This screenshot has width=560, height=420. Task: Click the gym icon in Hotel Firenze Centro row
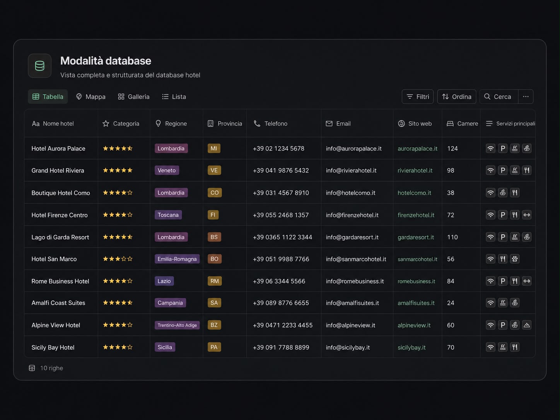click(527, 215)
